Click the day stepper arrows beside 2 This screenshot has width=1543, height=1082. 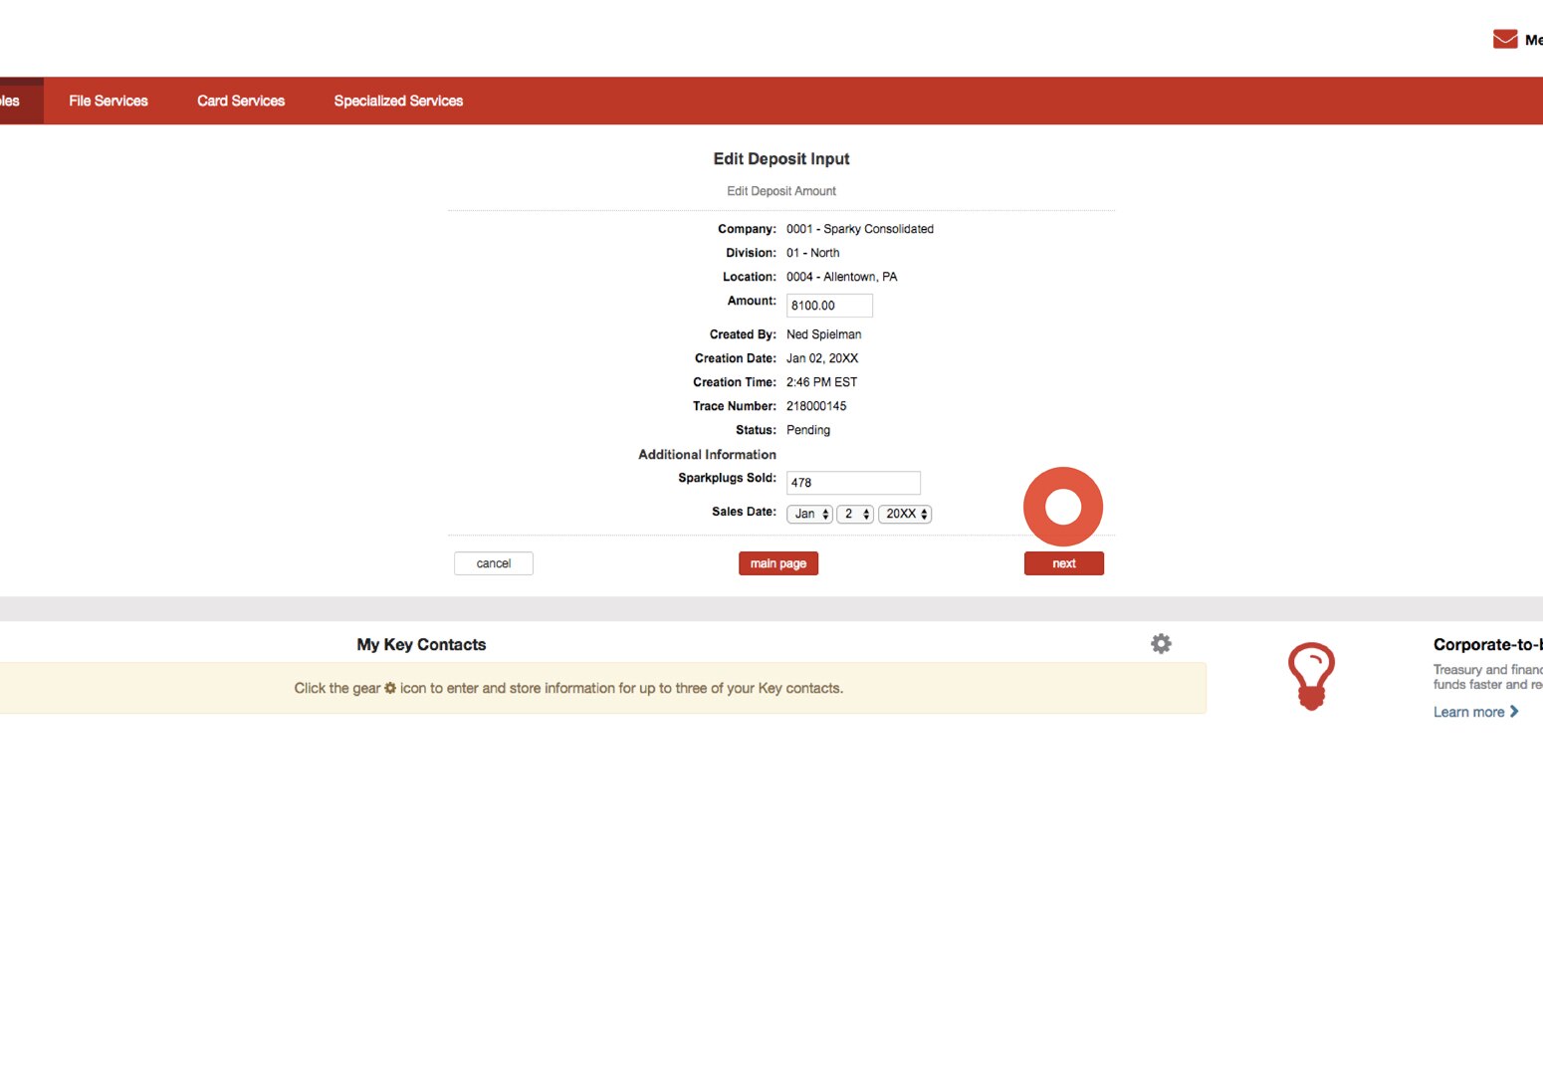point(864,514)
